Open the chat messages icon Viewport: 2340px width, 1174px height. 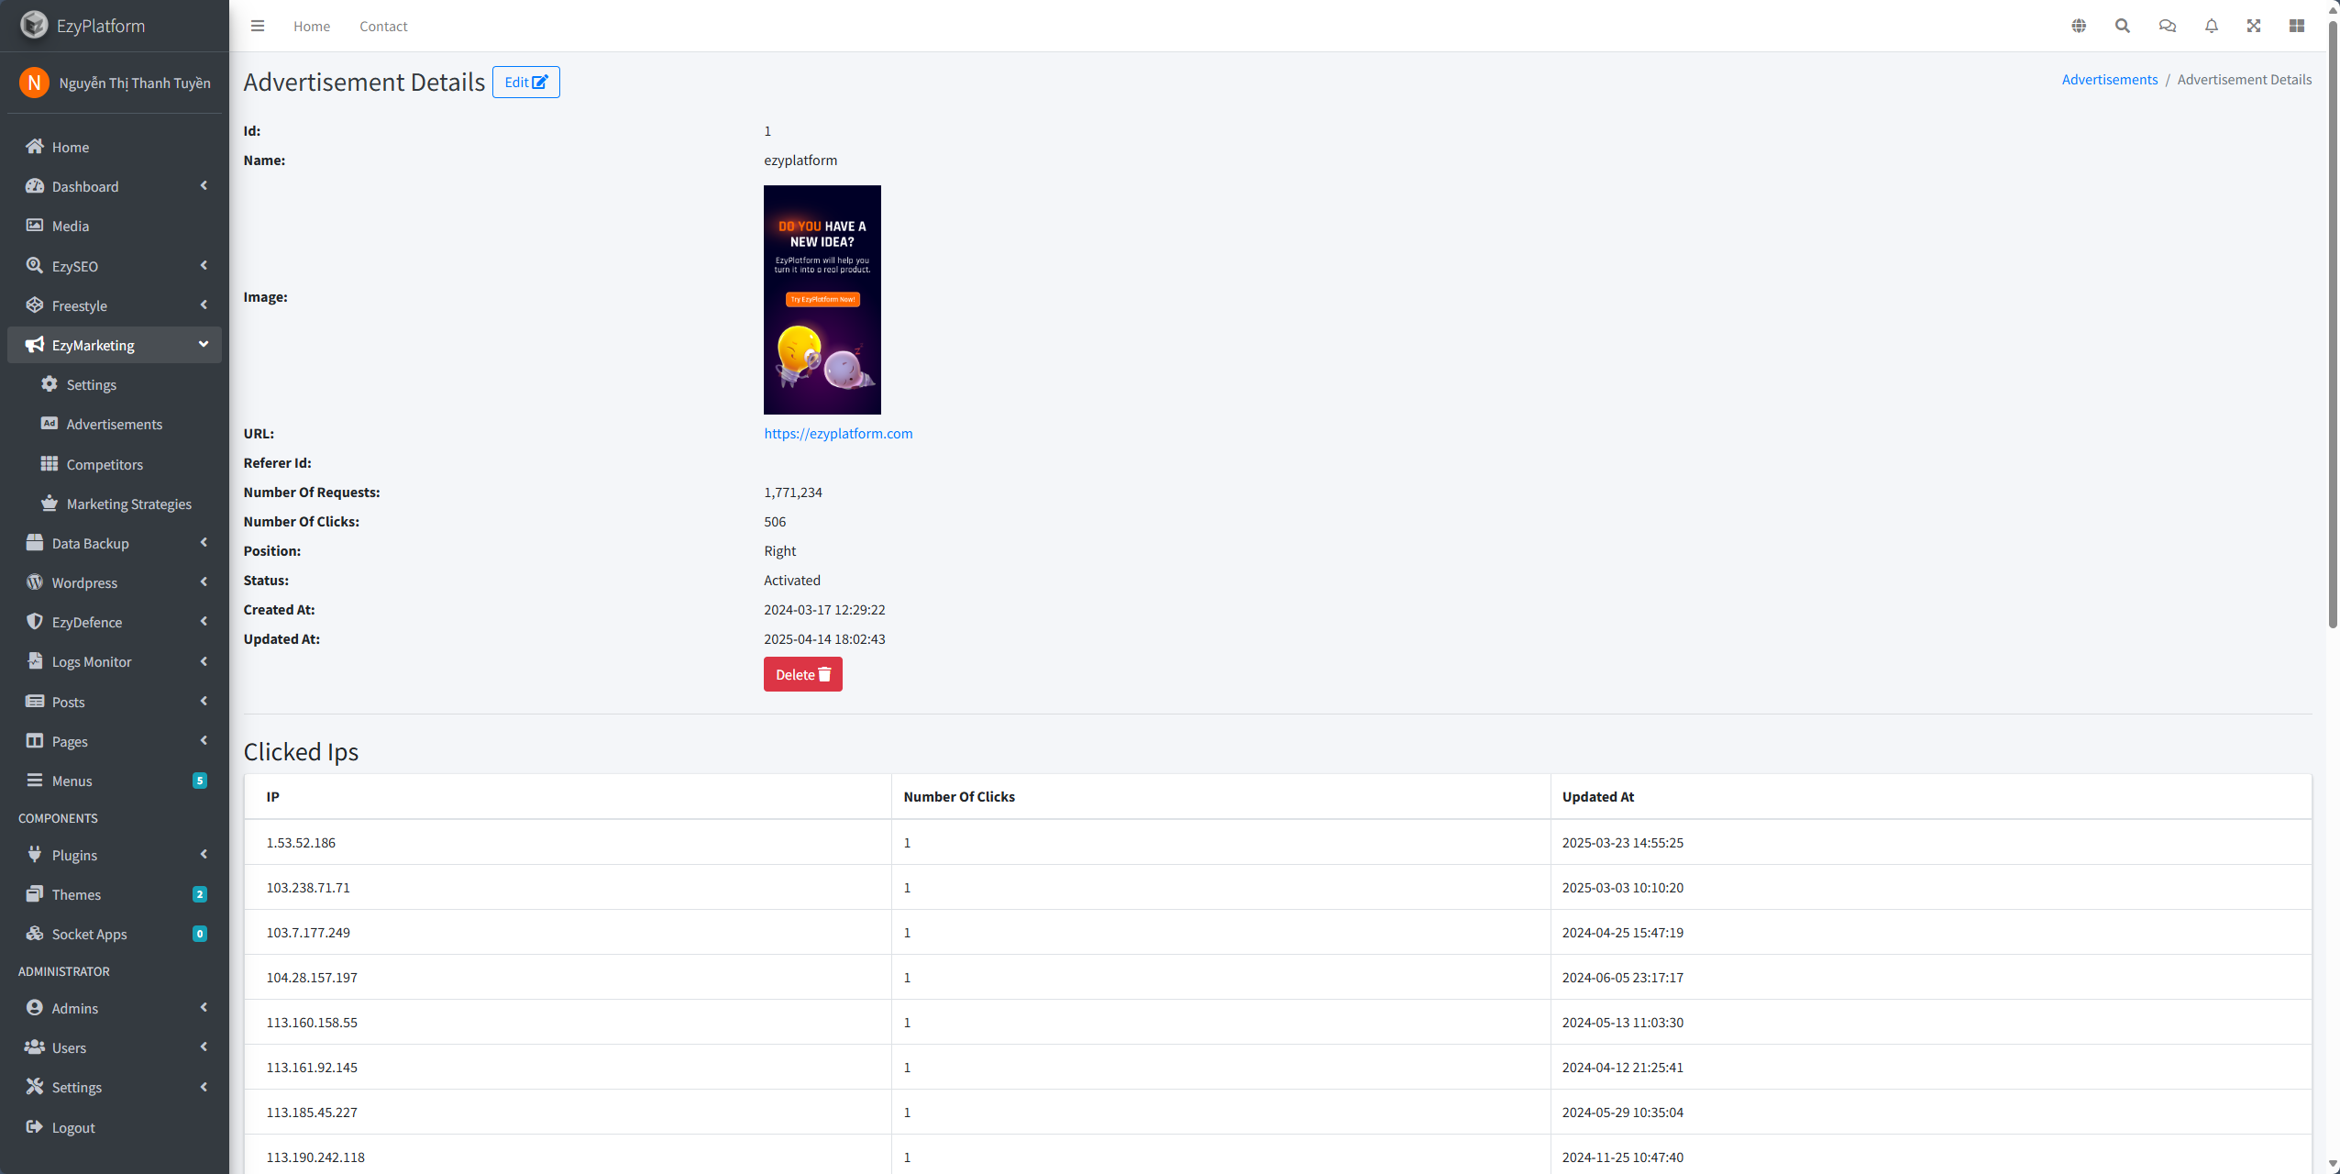2167,26
